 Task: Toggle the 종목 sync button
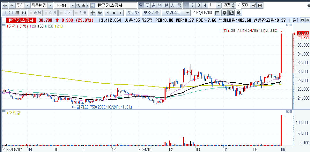pyautogui.click(x=35, y=13)
